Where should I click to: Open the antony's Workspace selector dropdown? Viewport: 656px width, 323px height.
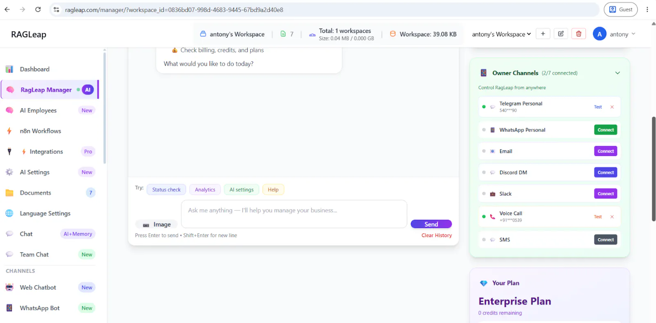click(x=501, y=34)
